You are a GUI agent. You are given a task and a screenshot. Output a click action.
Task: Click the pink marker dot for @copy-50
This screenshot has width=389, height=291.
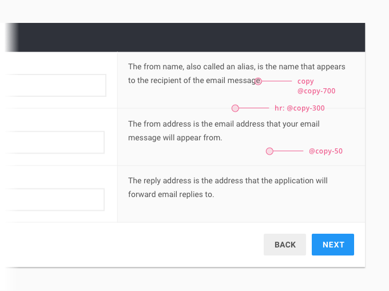pyautogui.click(x=269, y=151)
